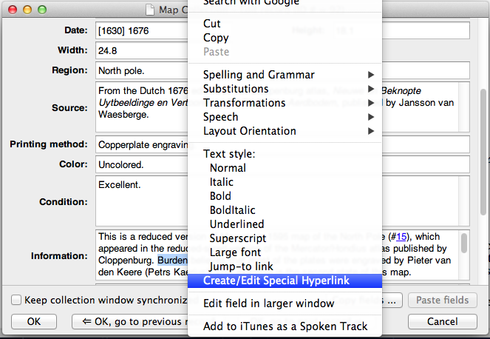Click the OK button
The height and width of the screenshot is (339, 490).
coord(34,321)
